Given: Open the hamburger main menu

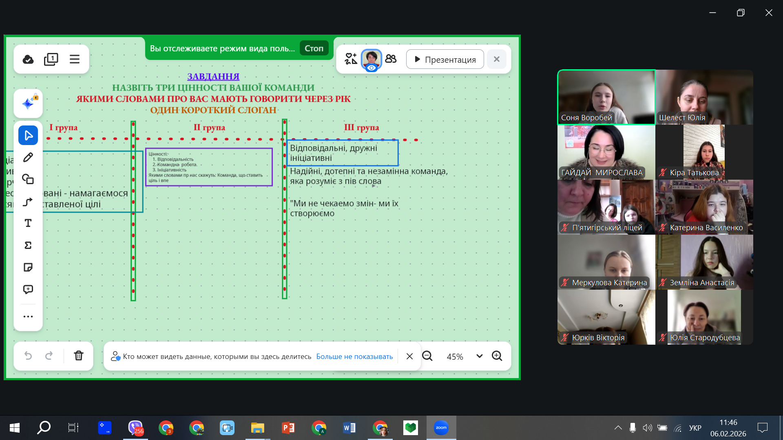Looking at the screenshot, I should (75, 59).
